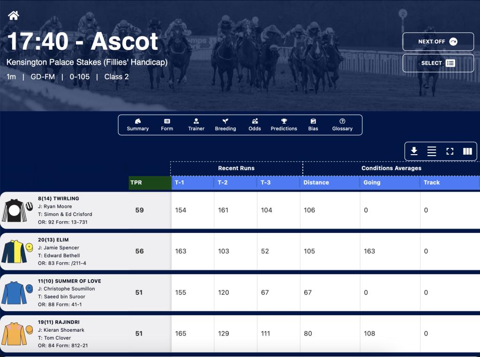View the Odds tab
The height and width of the screenshot is (357, 480).
click(x=255, y=125)
